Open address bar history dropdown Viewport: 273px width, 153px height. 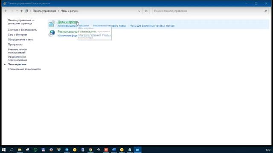pos(139,11)
